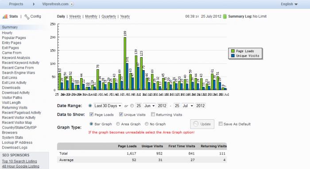Screen dimensions: 310x169
Task: Open the Popular Pages report
Action: pos(14,38)
